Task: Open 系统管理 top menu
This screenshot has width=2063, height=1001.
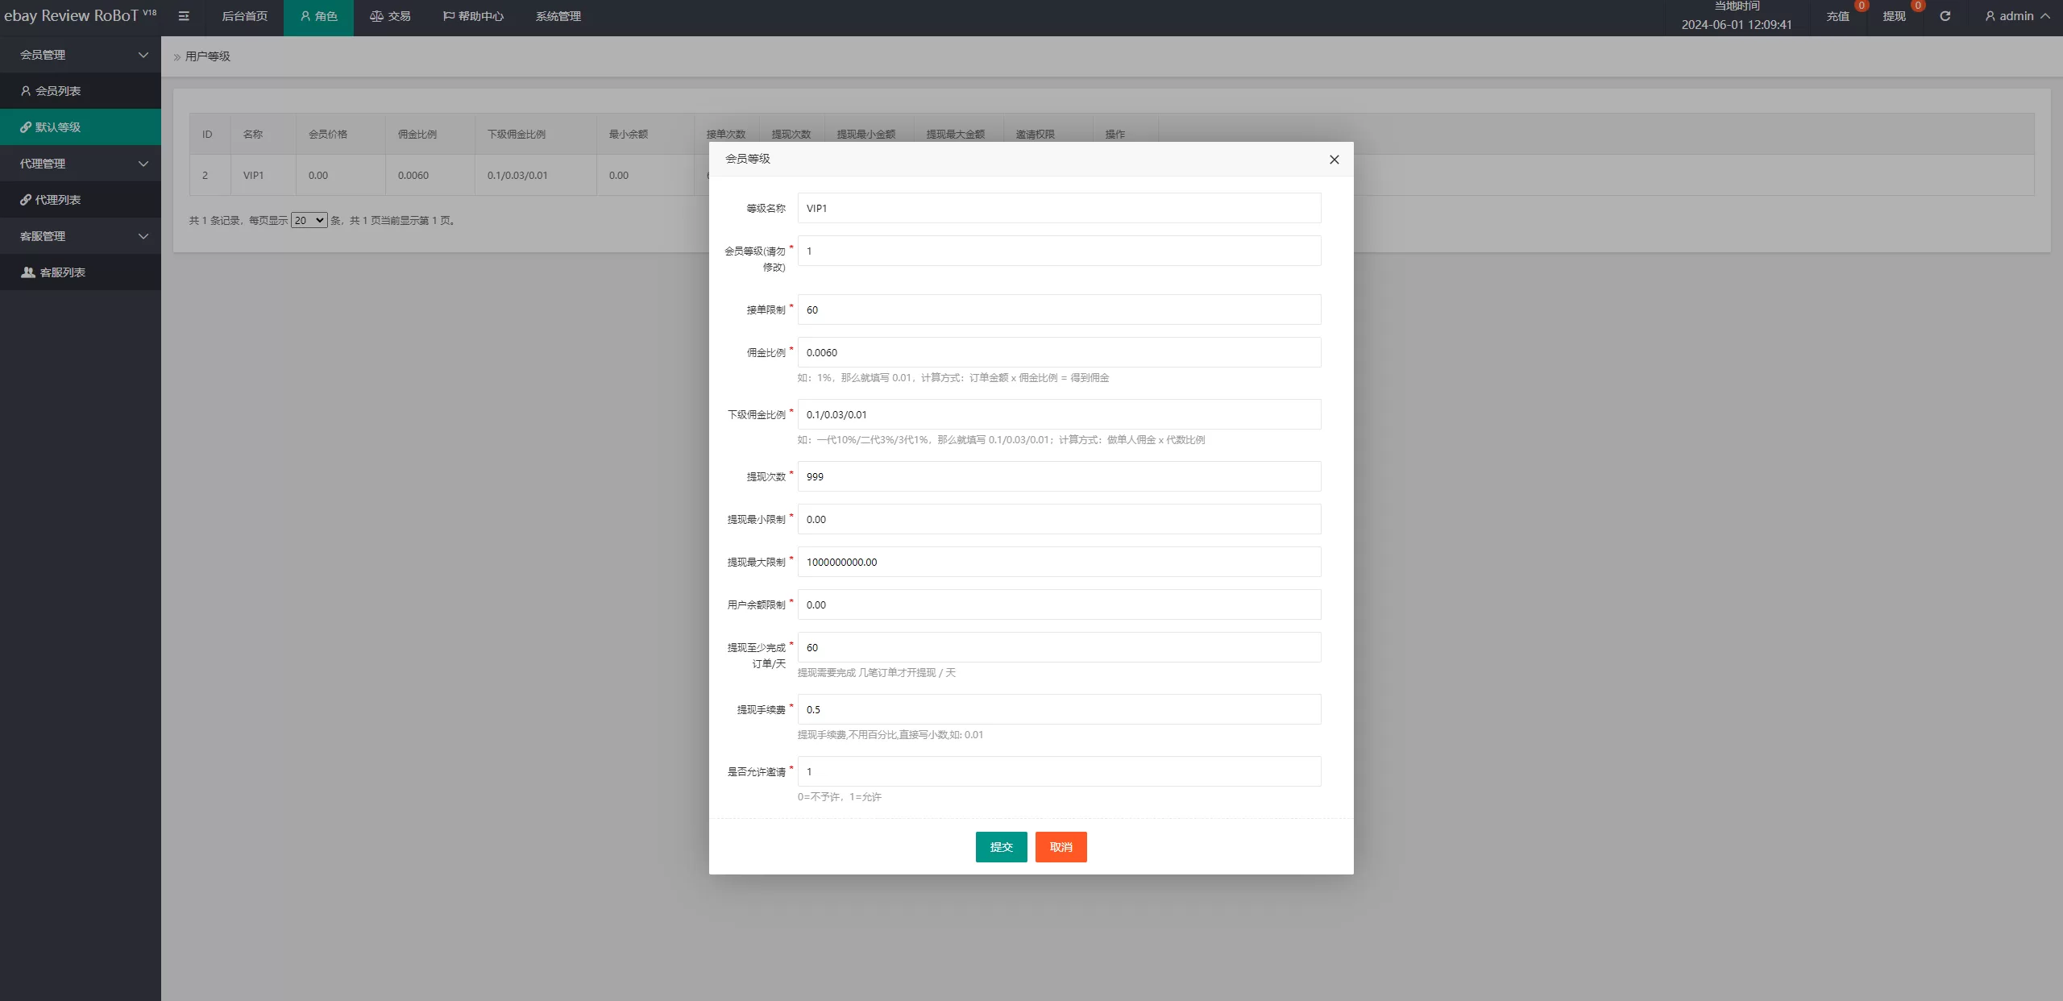Action: pyautogui.click(x=558, y=16)
